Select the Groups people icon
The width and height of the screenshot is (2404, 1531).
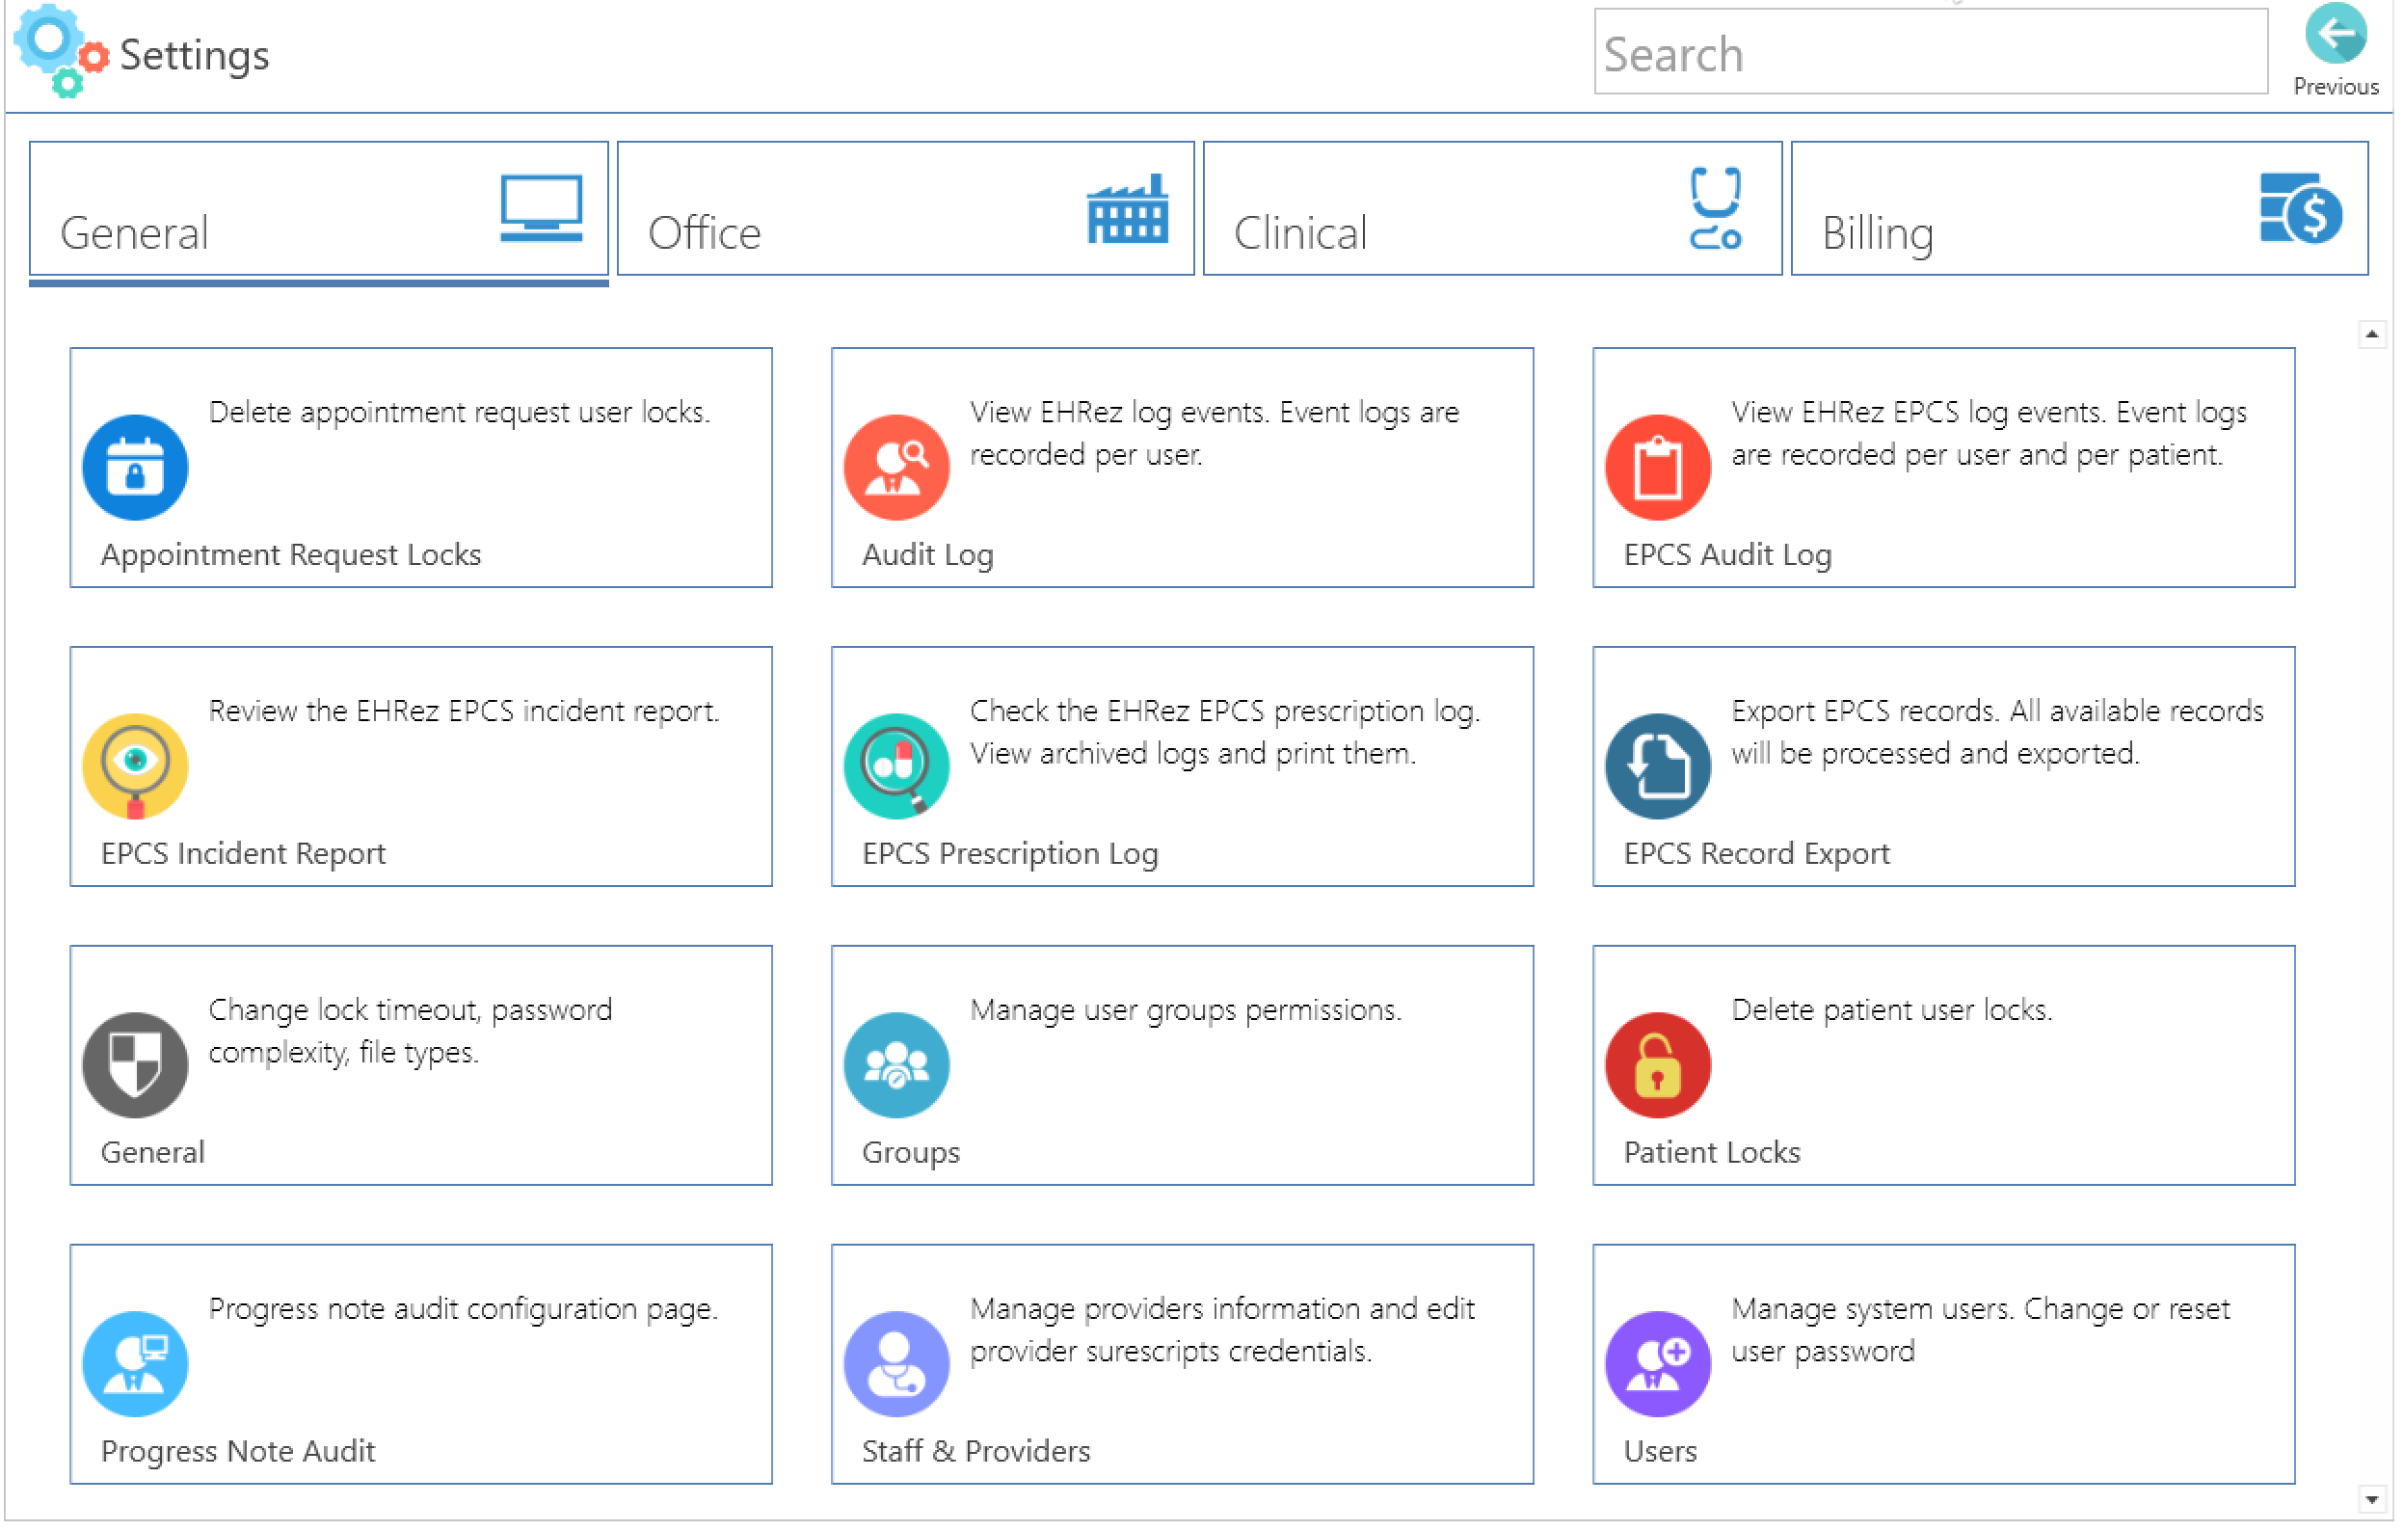click(896, 1064)
